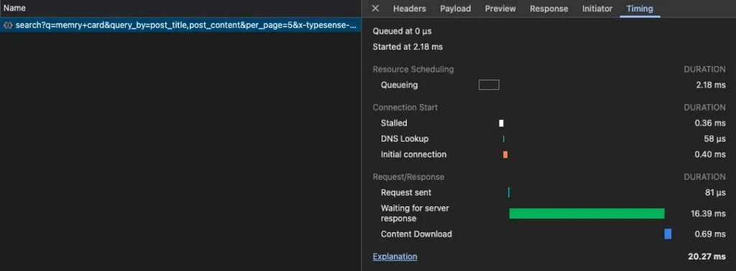736x271 pixels.
Task: Click the Queueing label
Action: tap(399, 85)
